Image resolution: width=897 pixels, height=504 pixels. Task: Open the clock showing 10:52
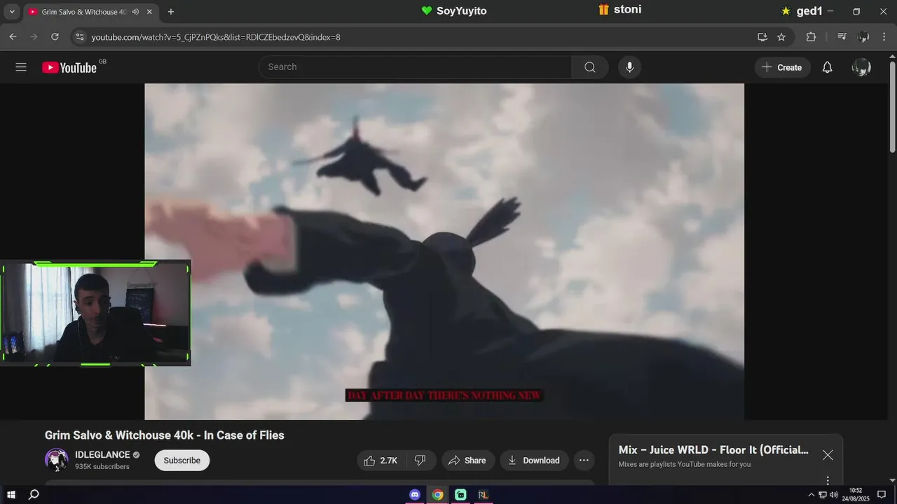point(856,494)
